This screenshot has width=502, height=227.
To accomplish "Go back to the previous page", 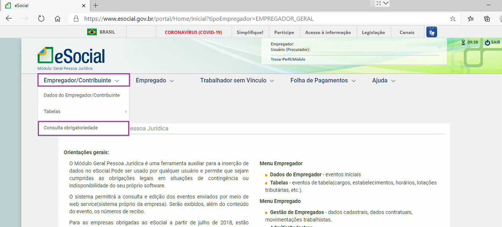I will click(9, 19).
